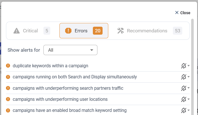This screenshot has width=198, height=115.
Task: Click error icon beside search partners traffic
Action: click(x=8, y=88)
